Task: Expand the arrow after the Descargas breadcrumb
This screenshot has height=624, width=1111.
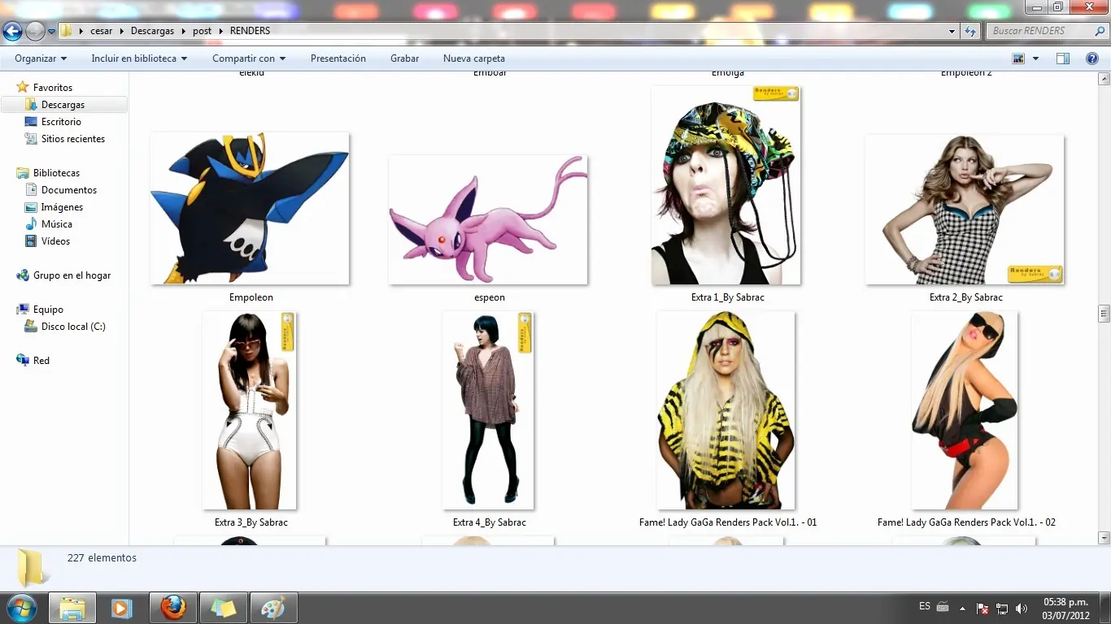Action: [x=183, y=31]
